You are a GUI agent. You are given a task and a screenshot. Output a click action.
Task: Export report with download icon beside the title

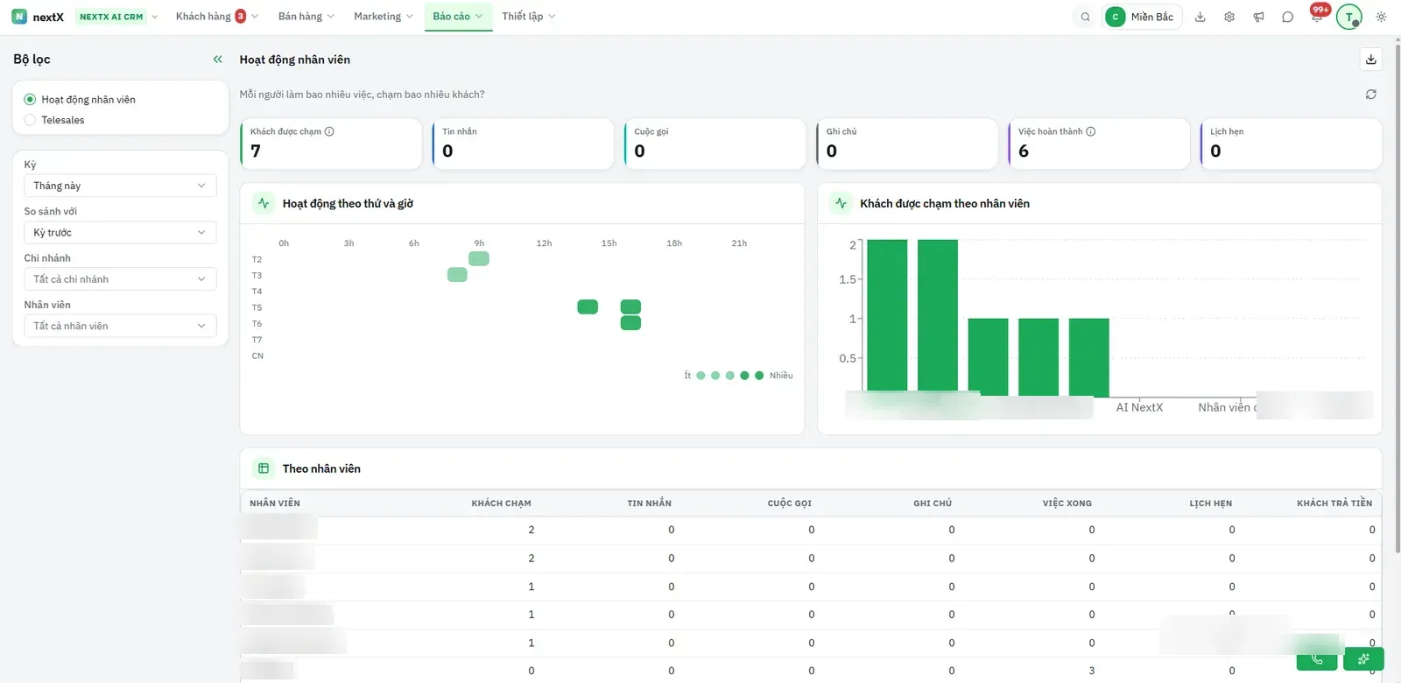tap(1371, 60)
